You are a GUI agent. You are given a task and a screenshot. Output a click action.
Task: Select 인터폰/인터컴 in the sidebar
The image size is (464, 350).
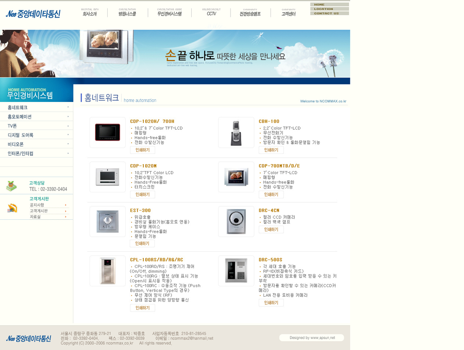(36, 153)
